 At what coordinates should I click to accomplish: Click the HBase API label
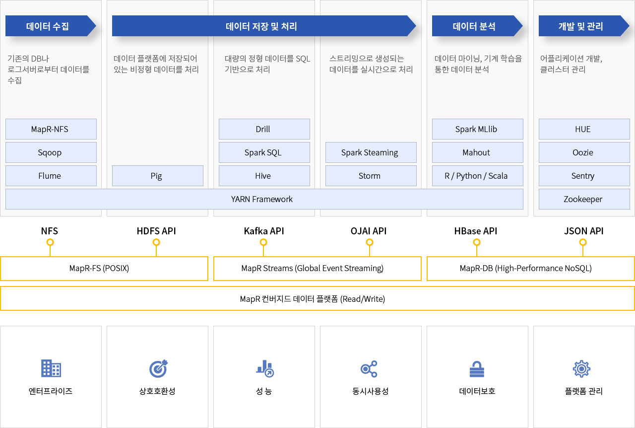click(476, 231)
